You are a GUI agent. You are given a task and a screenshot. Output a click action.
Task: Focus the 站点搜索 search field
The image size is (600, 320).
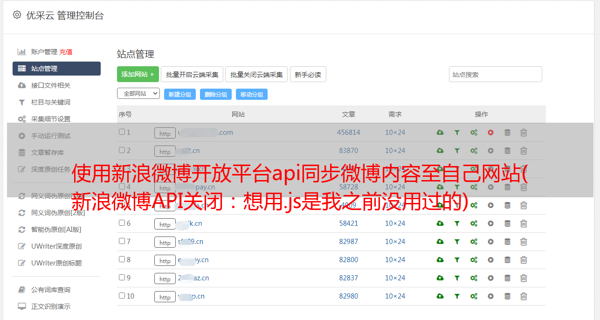pos(496,74)
